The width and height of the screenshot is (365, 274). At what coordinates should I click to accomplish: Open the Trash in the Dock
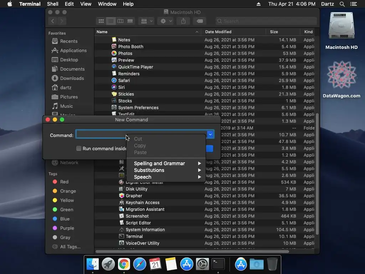tap(272, 264)
